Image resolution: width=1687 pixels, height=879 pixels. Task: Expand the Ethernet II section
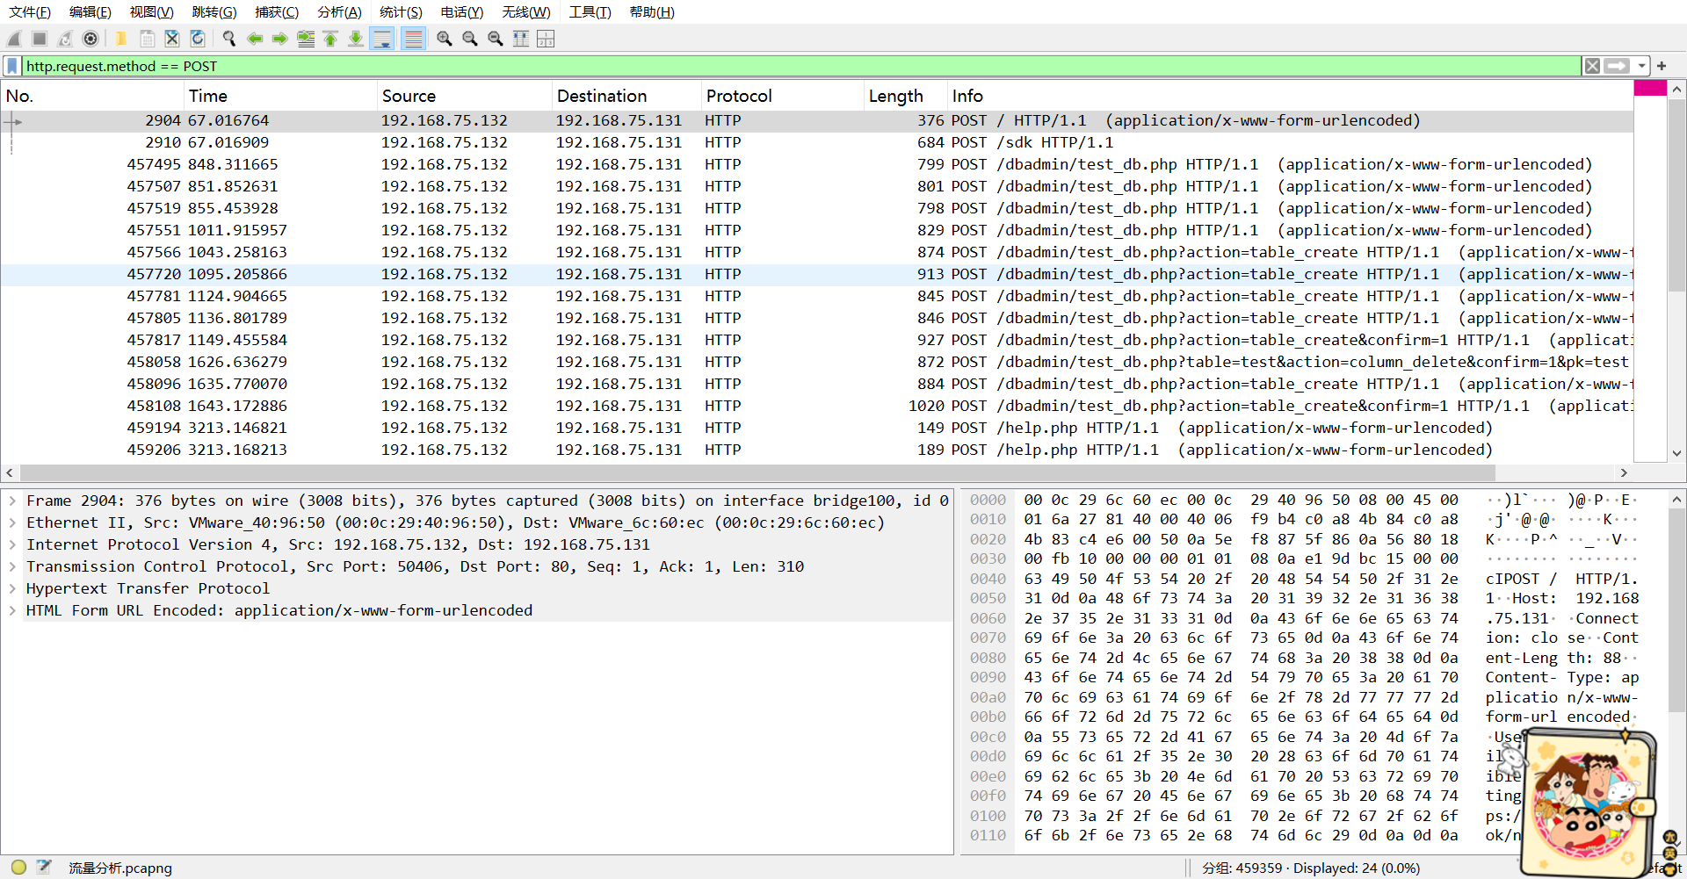pos(12,522)
